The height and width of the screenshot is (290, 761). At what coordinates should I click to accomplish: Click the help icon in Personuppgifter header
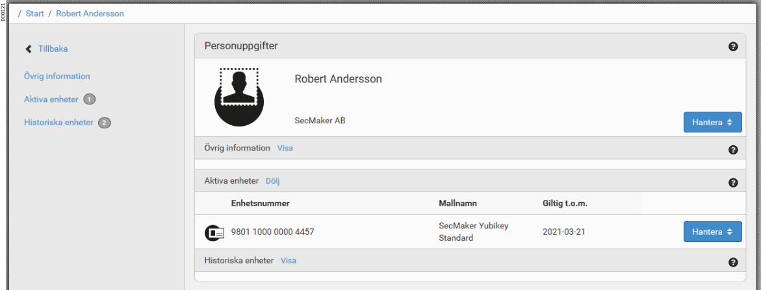point(733,47)
